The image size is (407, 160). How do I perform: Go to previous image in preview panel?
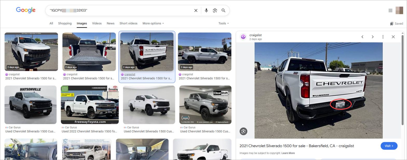click(362, 37)
